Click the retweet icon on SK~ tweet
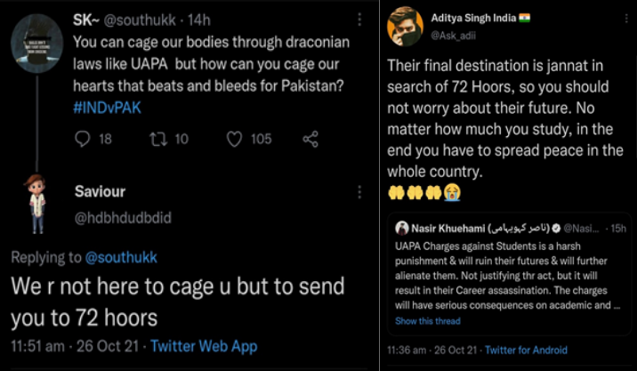Viewport: 637px width, 371px height. [157, 139]
